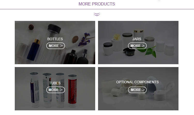Click the MORE PRODUCTS heading
This screenshot has width=194, height=115.
click(x=97, y=4)
